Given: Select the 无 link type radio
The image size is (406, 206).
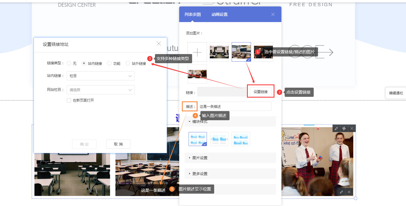Looking at the screenshot, I should tap(69, 63).
